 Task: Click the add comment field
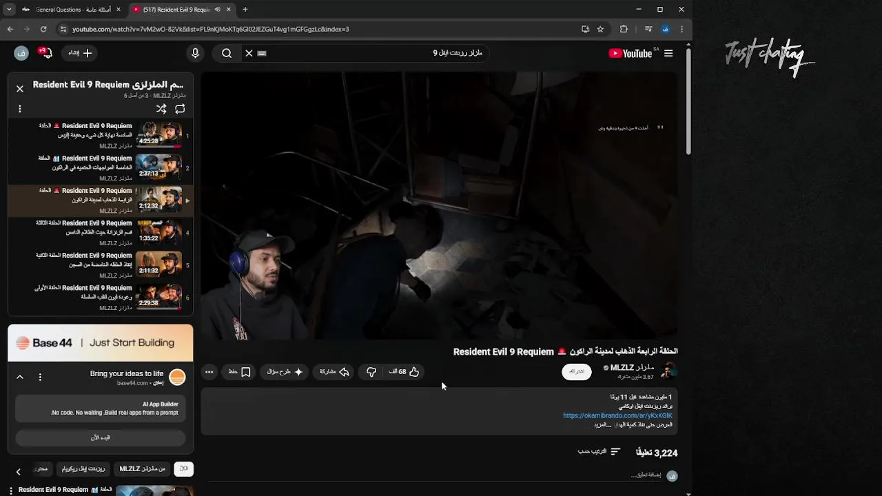point(434,475)
